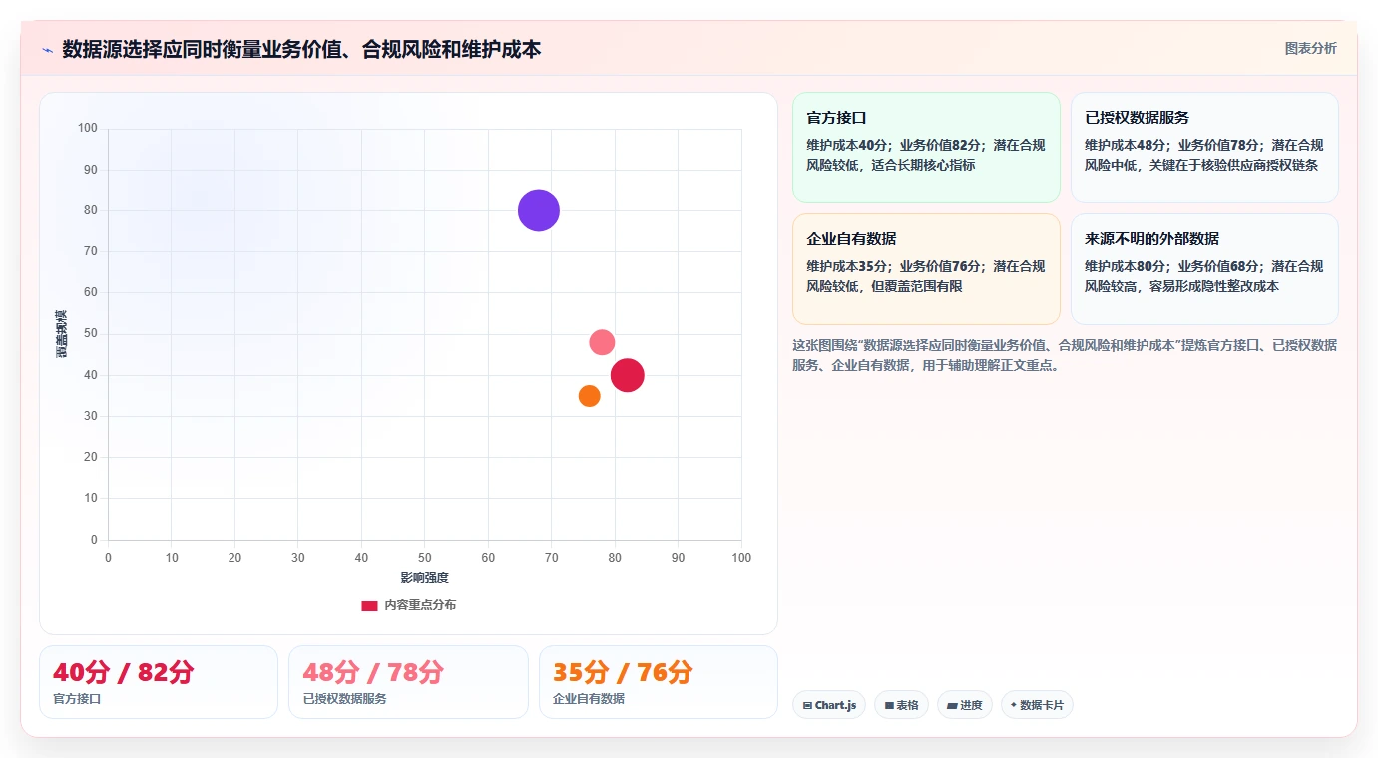The height and width of the screenshot is (758, 1378).
Task: Click the 图表分析 label in the header
Action: click(x=1310, y=48)
